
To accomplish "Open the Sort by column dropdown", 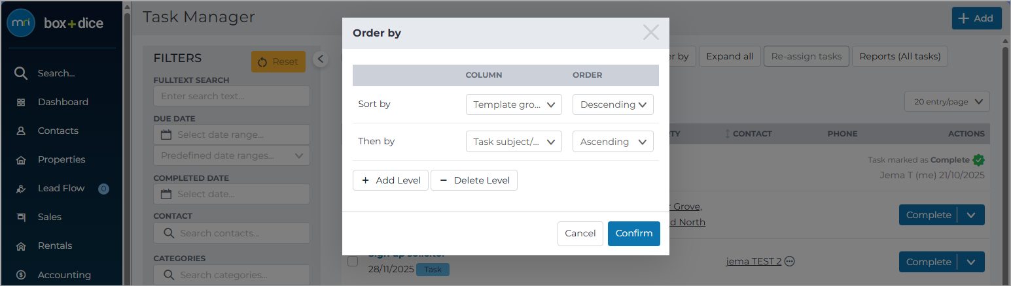I will [x=514, y=104].
